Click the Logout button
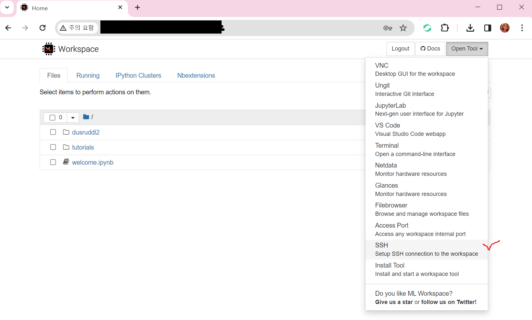 point(401,49)
